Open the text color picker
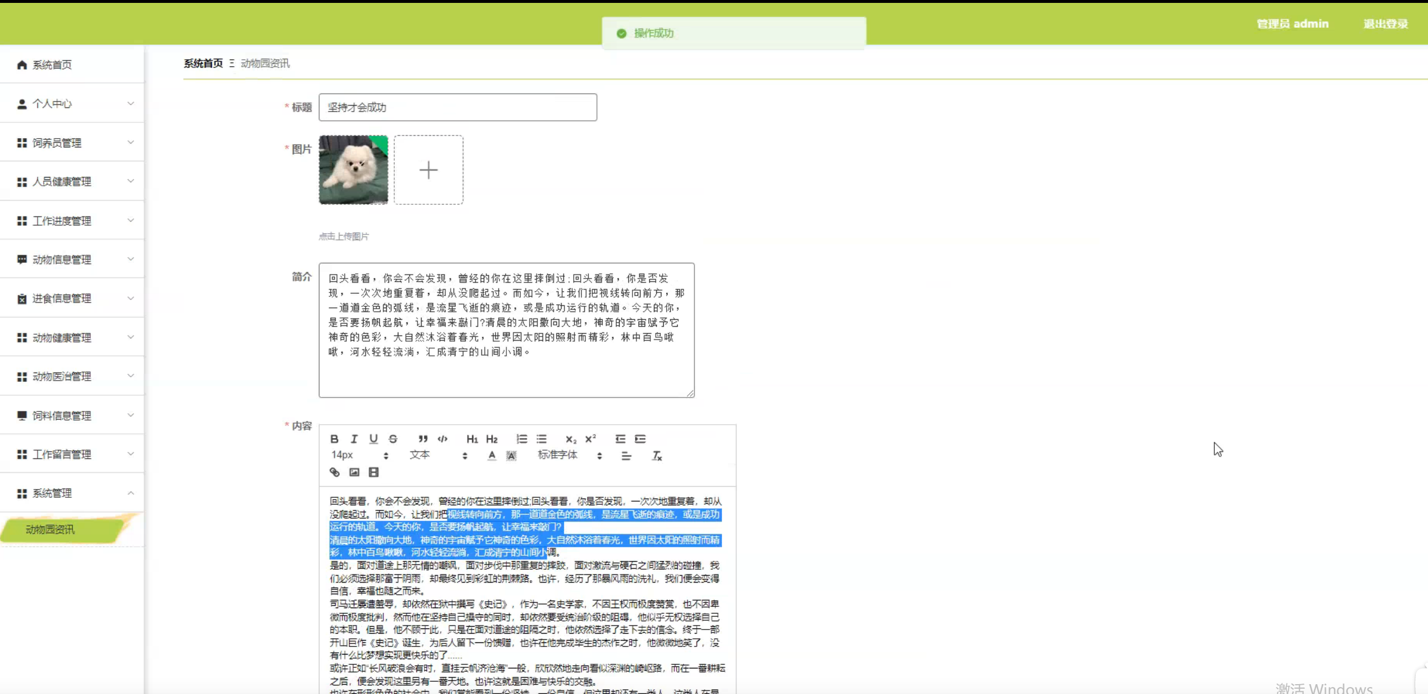 (492, 456)
